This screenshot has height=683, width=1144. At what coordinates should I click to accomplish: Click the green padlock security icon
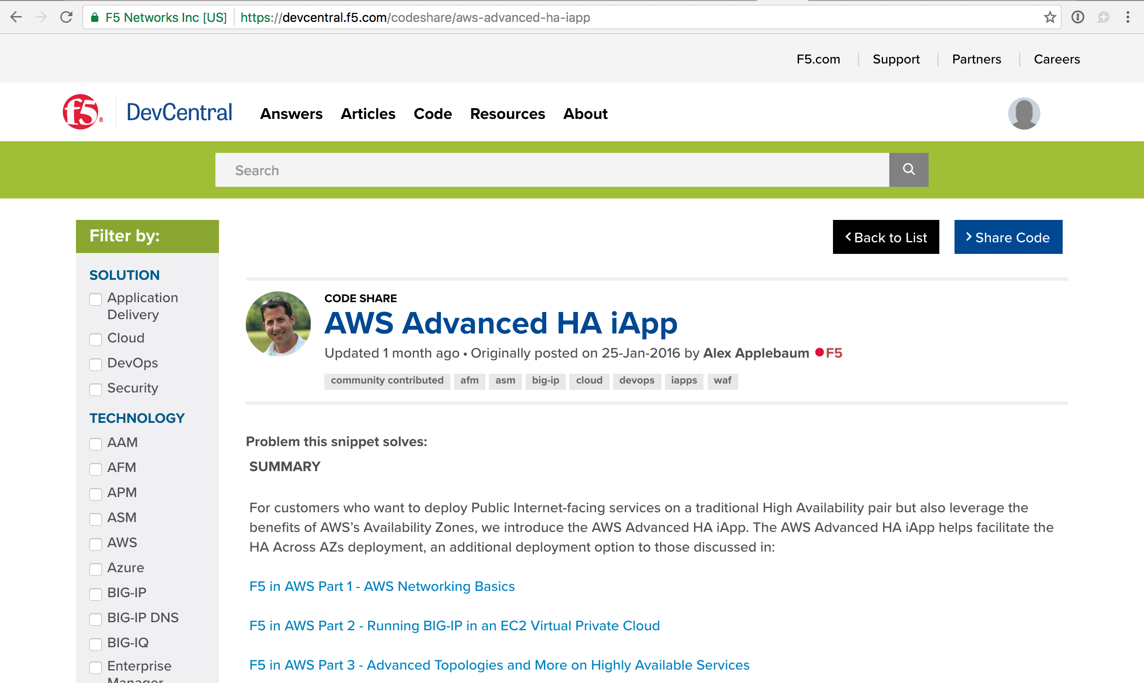(95, 17)
